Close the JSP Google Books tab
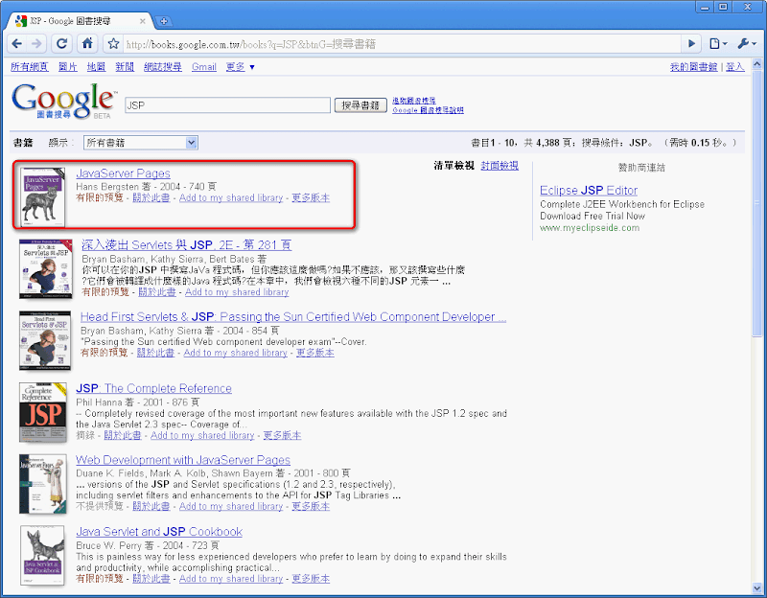Viewport: 767px width, 598px height. click(x=142, y=21)
